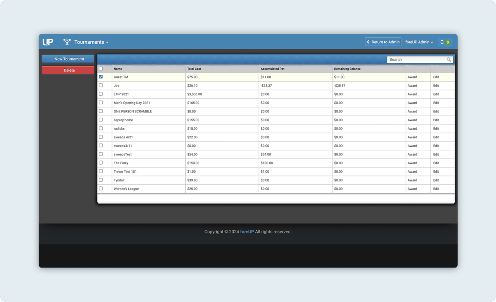Viewport: 496px width, 302px height.
Task: Click the Men's Opening Day 2021 name
Action: pyautogui.click(x=132, y=103)
